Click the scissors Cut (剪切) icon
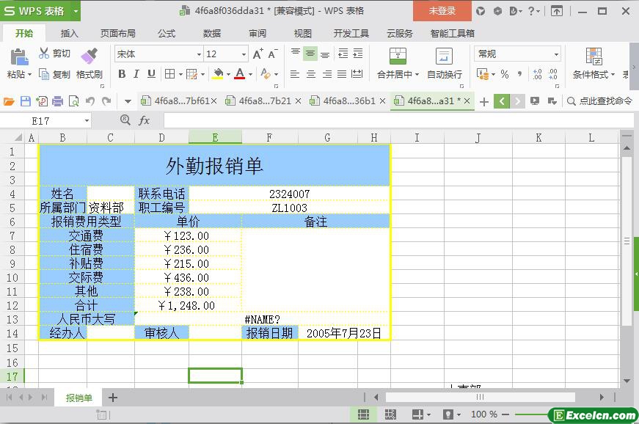The height and width of the screenshot is (424, 639). coord(44,54)
